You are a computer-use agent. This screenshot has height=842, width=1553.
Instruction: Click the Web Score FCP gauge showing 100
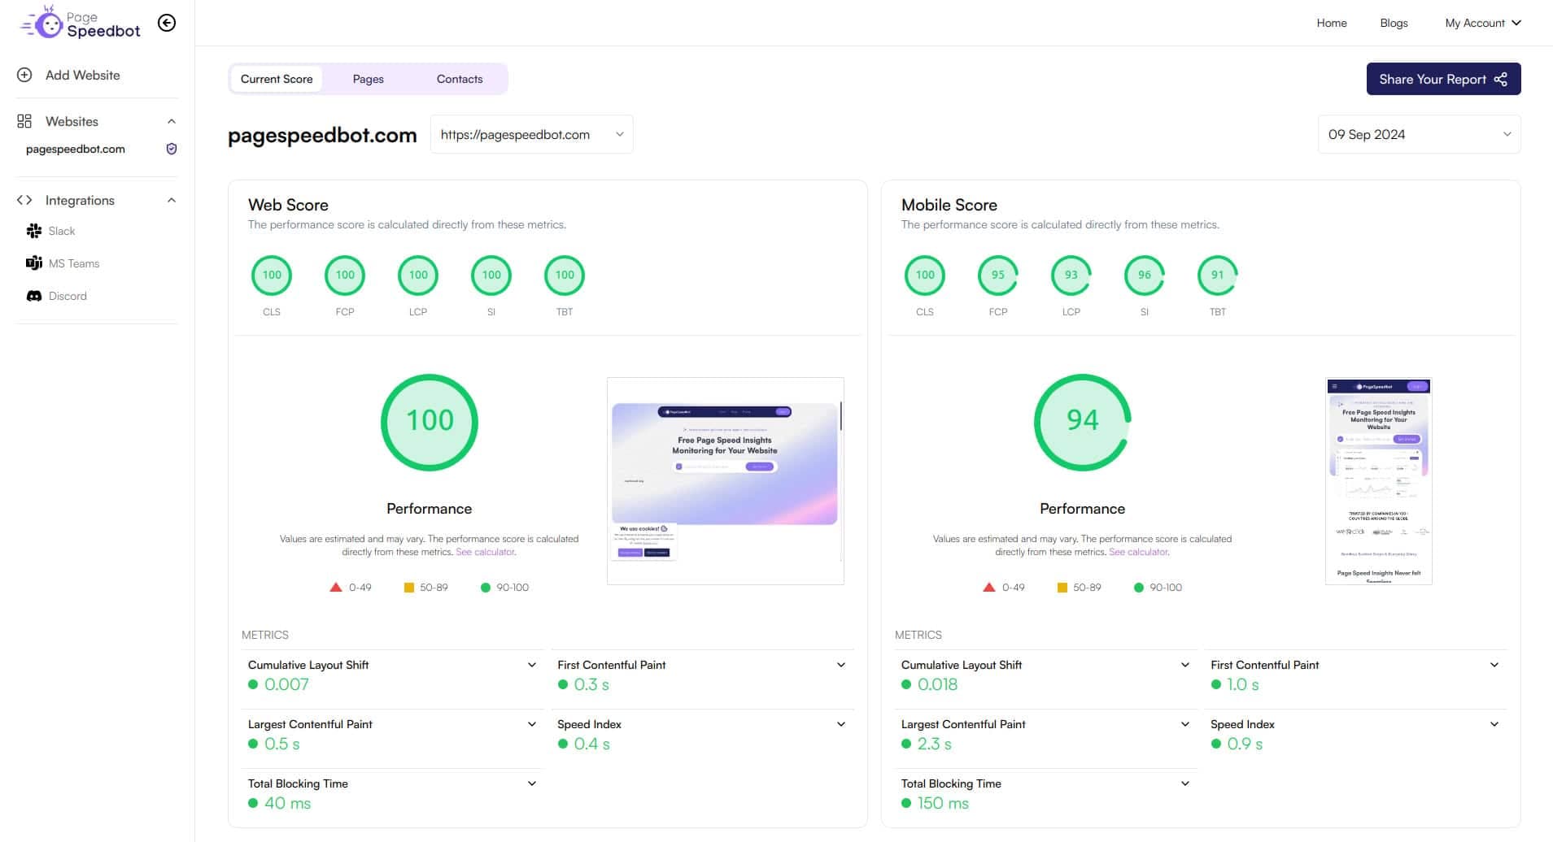pyautogui.click(x=345, y=275)
